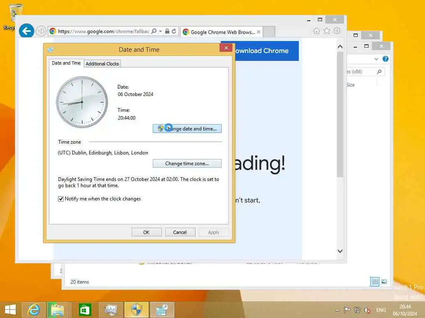Image resolution: width=425 pixels, height=318 pixels.
Task: Open the security shield taskbar item
Action: point(136,310)
